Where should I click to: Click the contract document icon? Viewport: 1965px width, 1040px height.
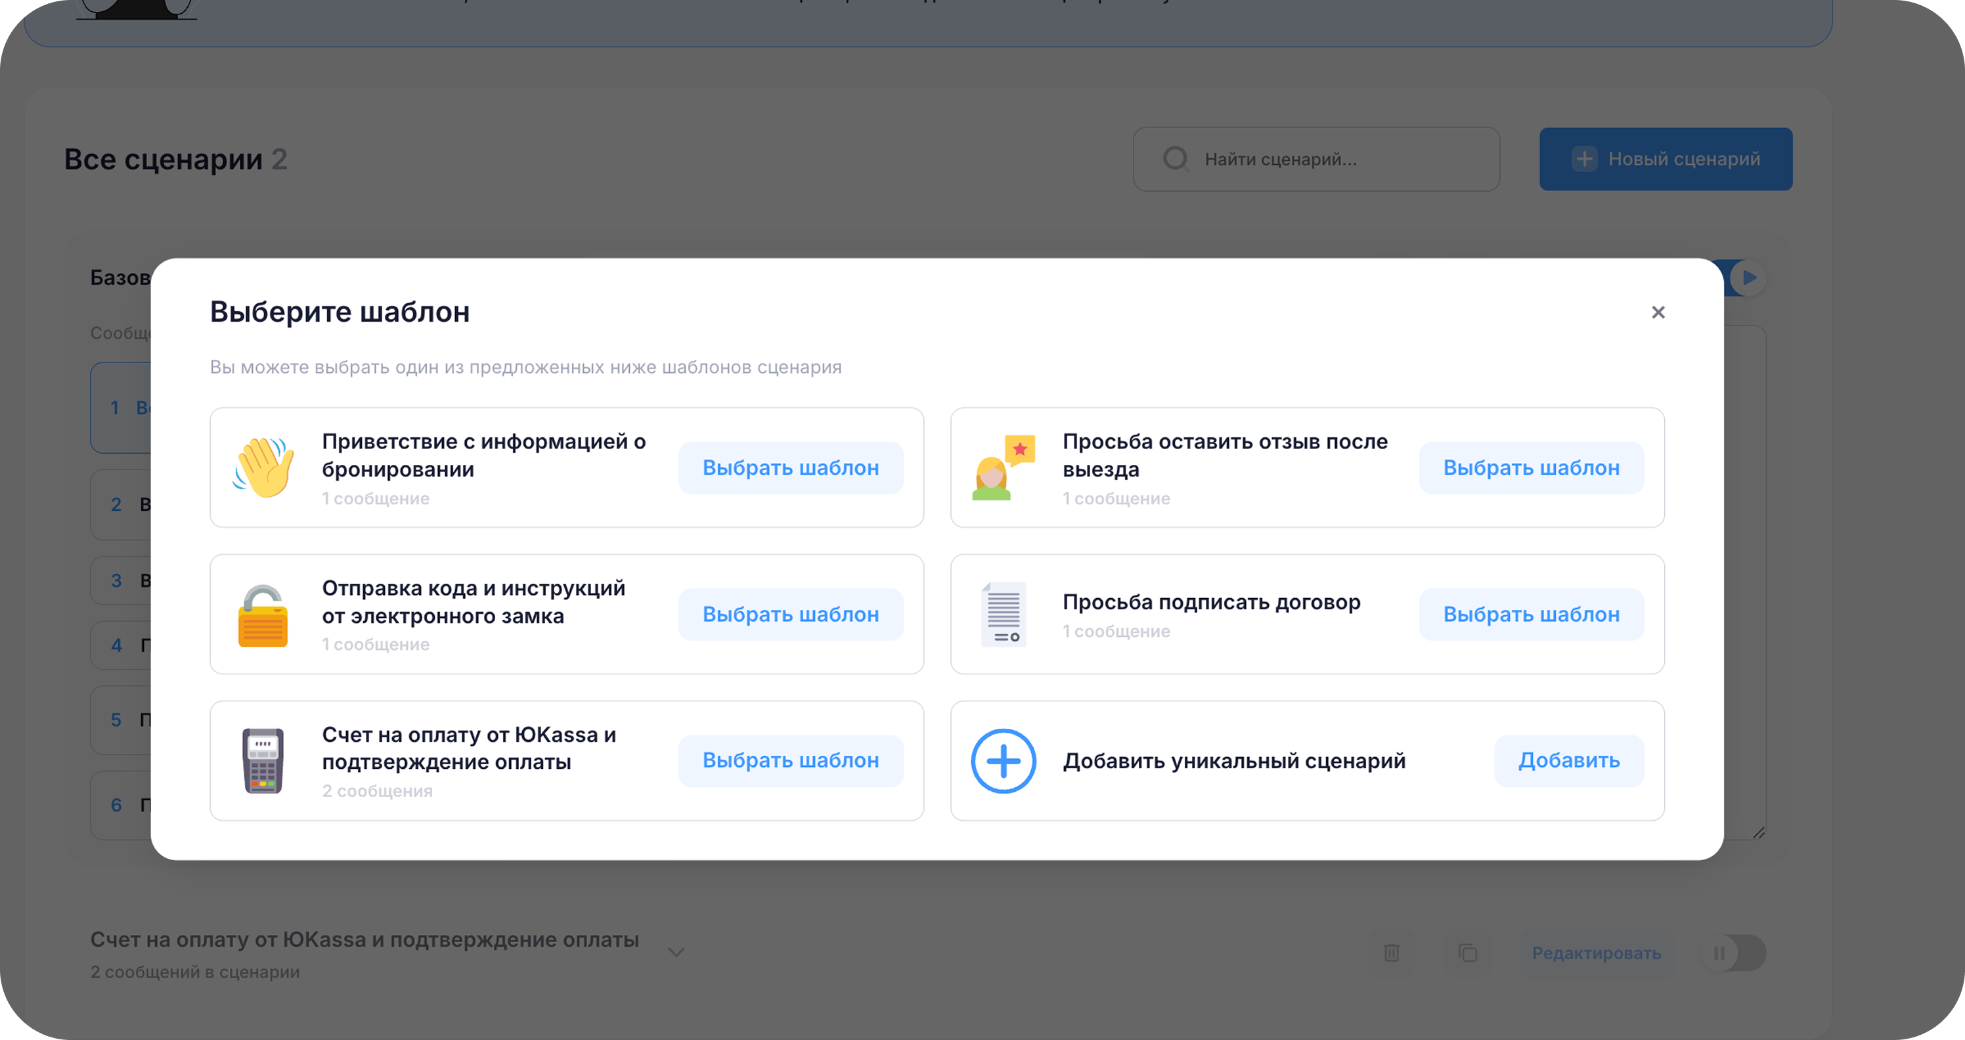tap(1004, 615)
